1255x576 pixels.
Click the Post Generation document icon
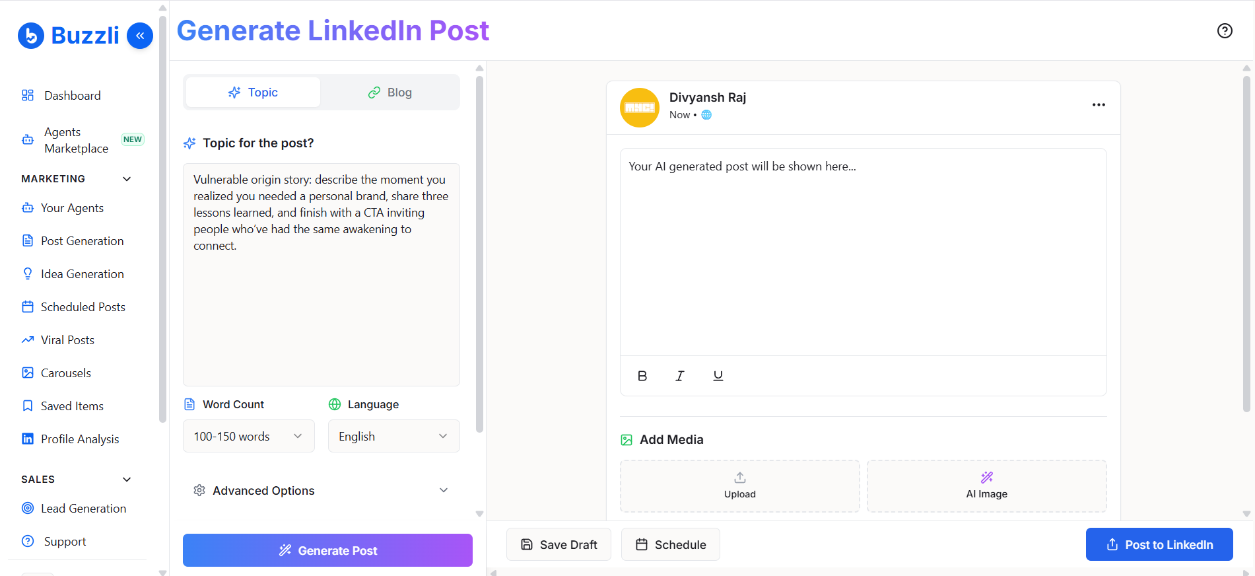point(28,240)
